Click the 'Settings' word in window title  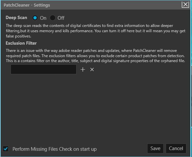tap(42, 5)
